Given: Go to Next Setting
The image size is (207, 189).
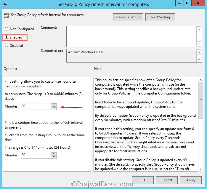Looking at the screenshot, I should click(x=160, y=17).
